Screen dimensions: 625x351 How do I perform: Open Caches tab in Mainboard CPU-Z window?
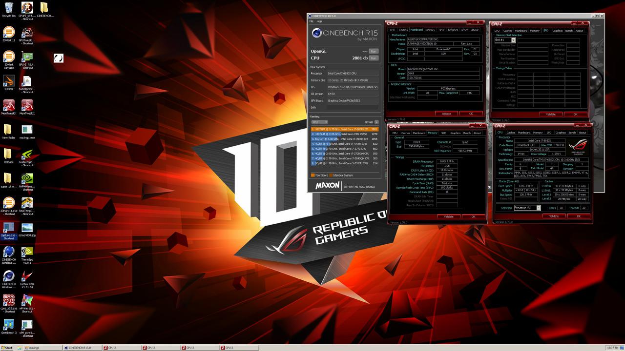(x=403, y=30)
